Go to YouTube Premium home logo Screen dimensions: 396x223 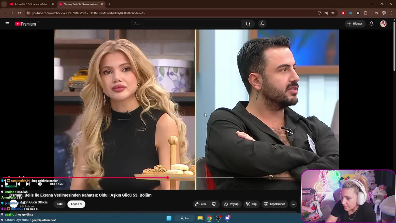coord(25,24)
